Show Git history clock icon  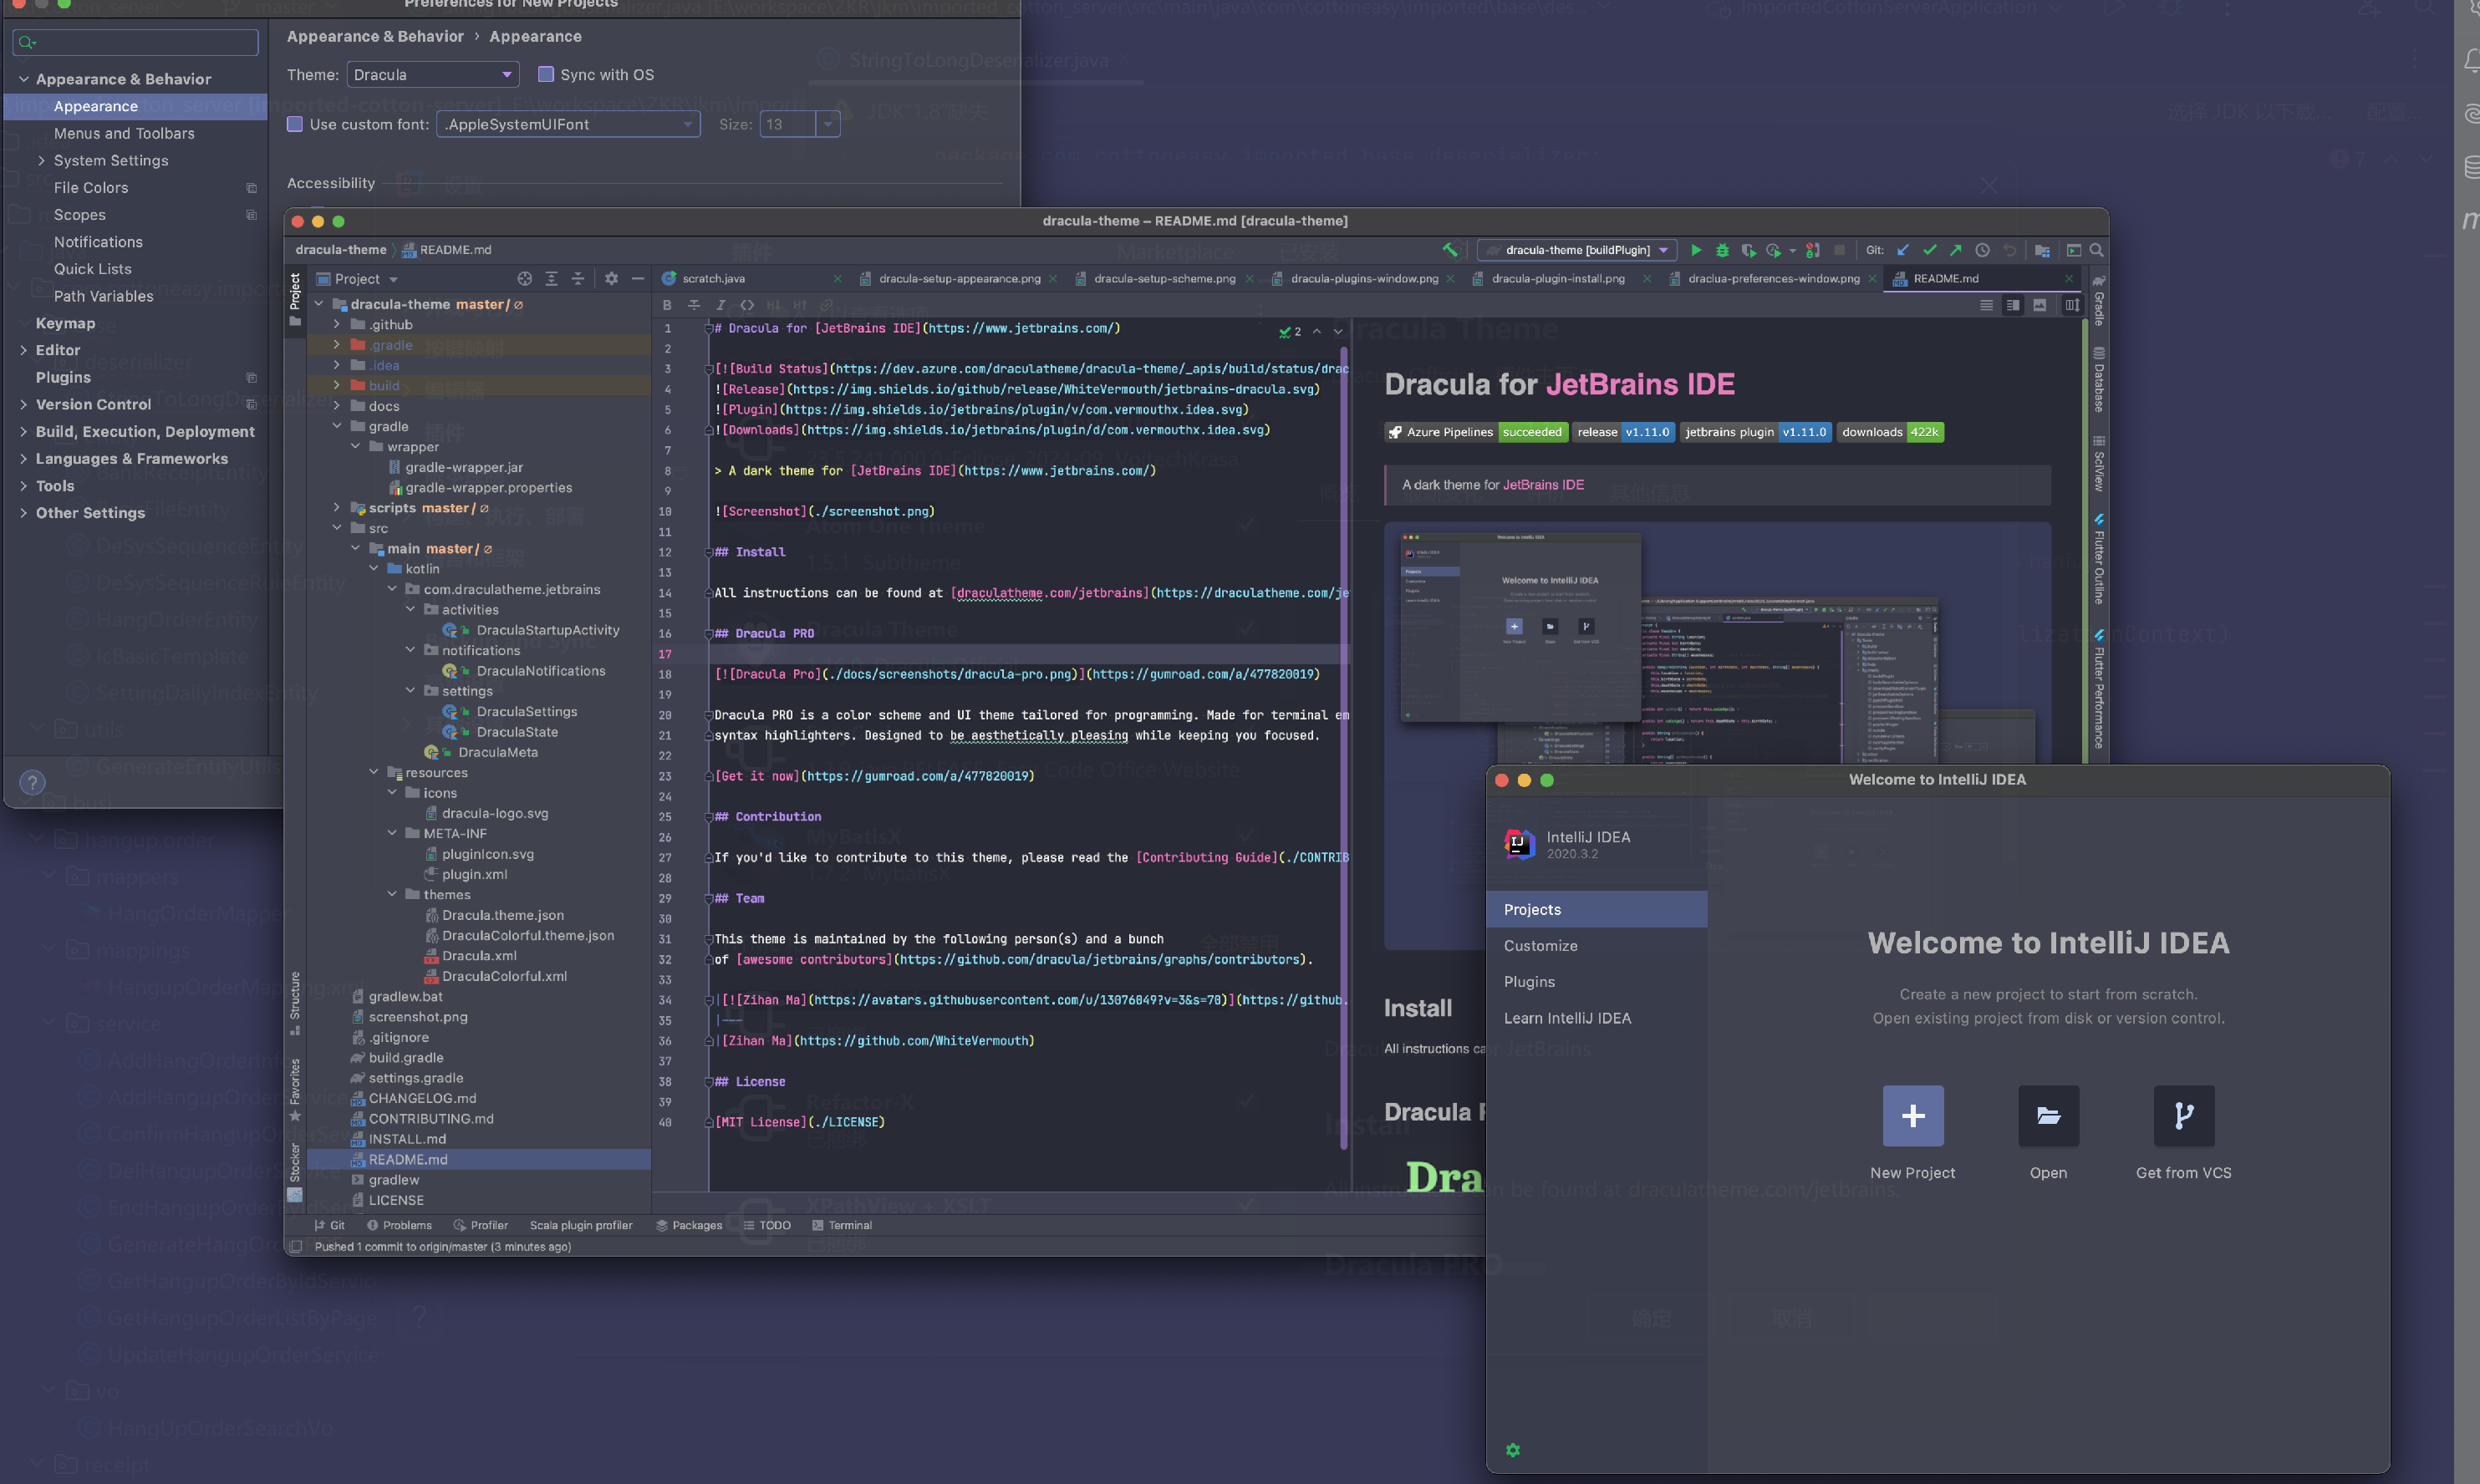point(1982,250)
